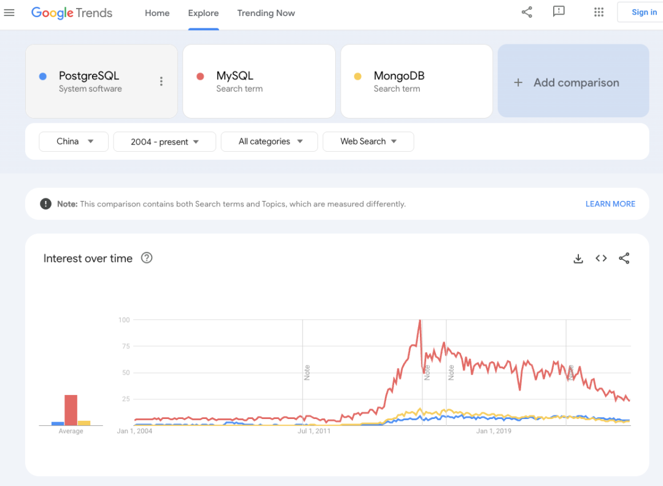
Task: Open the Google apps grid
Action: [599, 12]
